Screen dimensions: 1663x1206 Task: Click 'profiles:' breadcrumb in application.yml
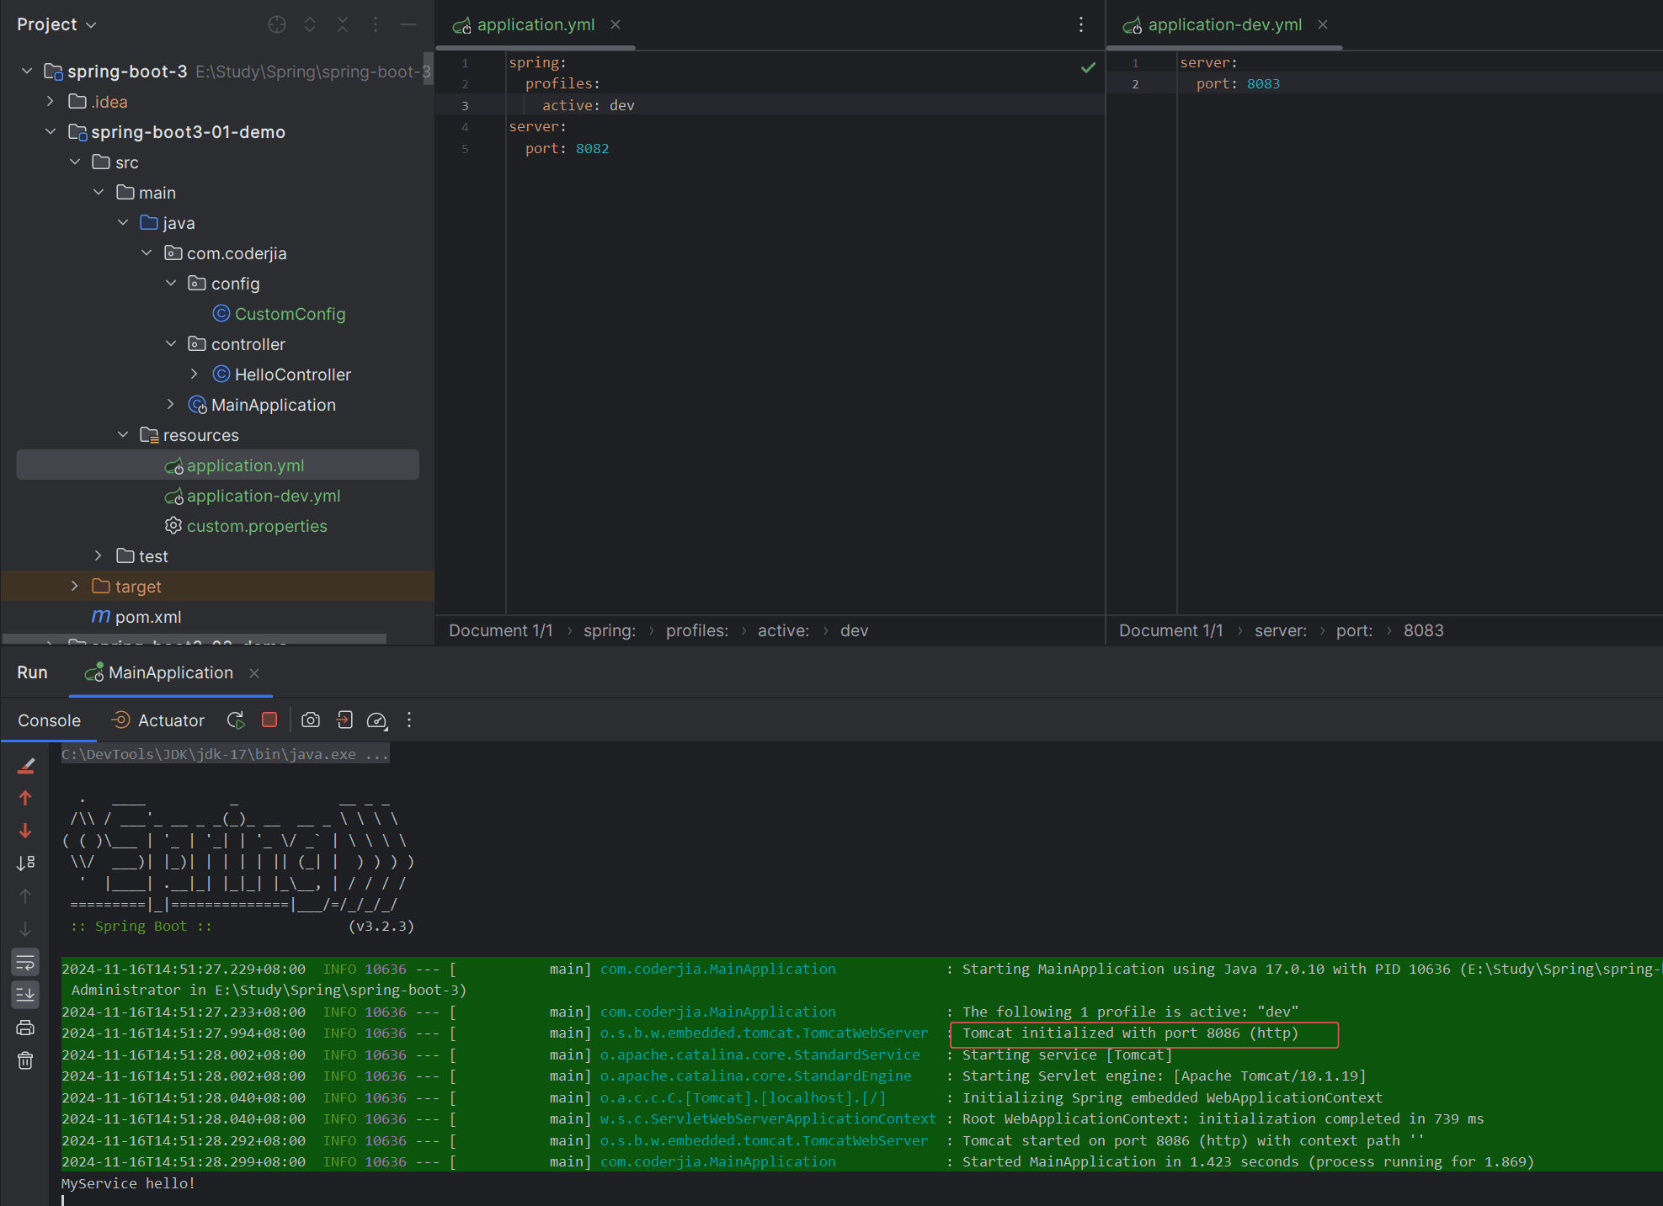point(696,630)
